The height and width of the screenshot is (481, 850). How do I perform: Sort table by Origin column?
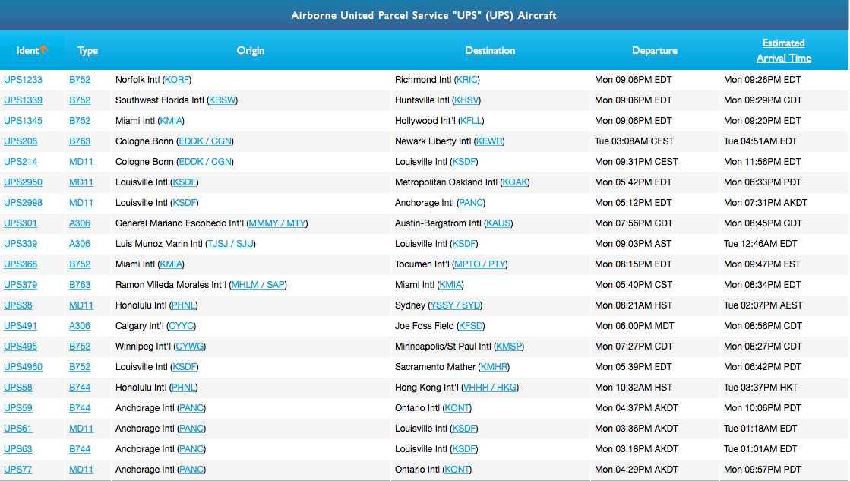[251, 50]
